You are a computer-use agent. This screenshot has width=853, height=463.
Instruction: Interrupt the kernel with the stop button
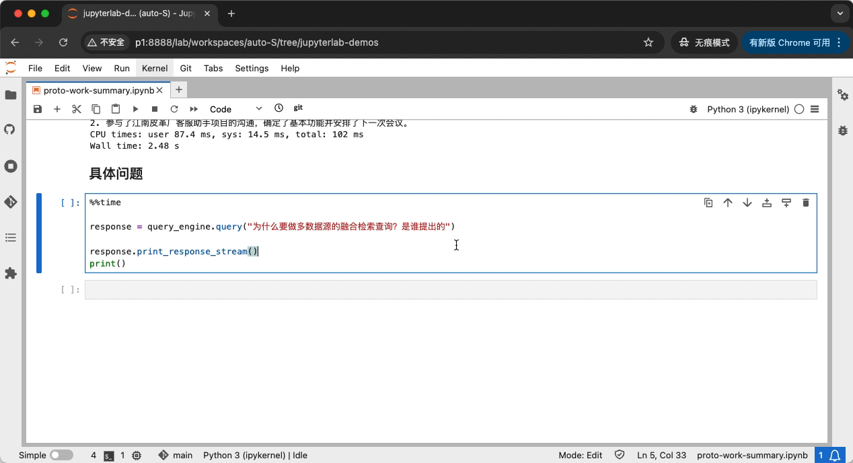tap(155, 109)
